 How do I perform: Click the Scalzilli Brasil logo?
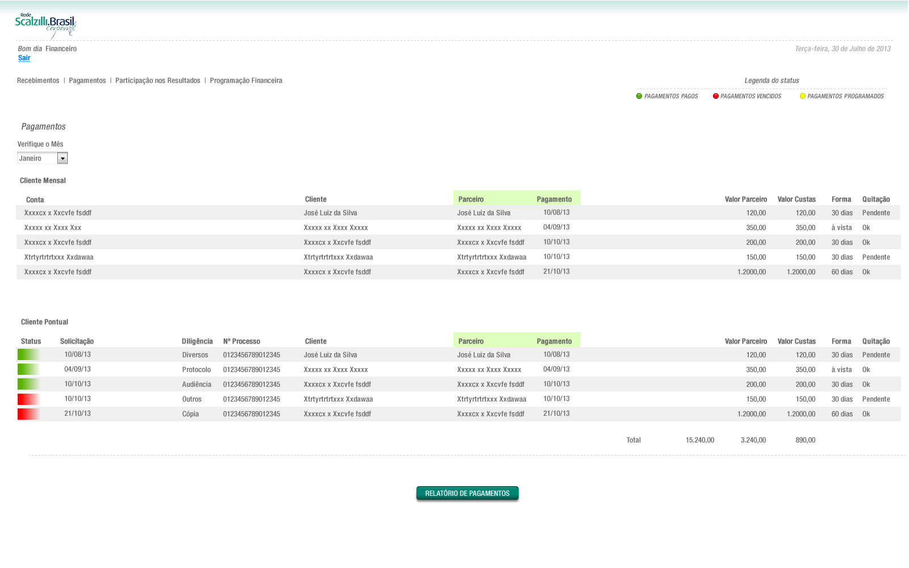click(x=45, y=26)
